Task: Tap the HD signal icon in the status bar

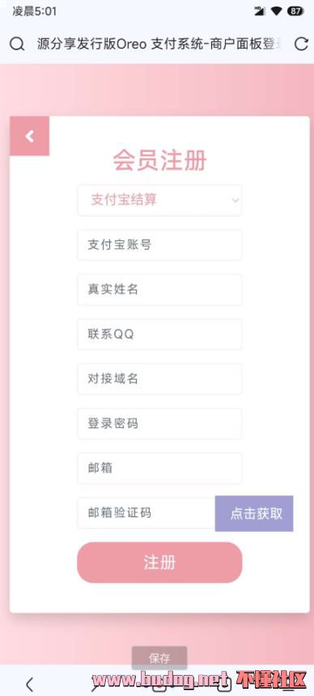Action: pos(259,11)
